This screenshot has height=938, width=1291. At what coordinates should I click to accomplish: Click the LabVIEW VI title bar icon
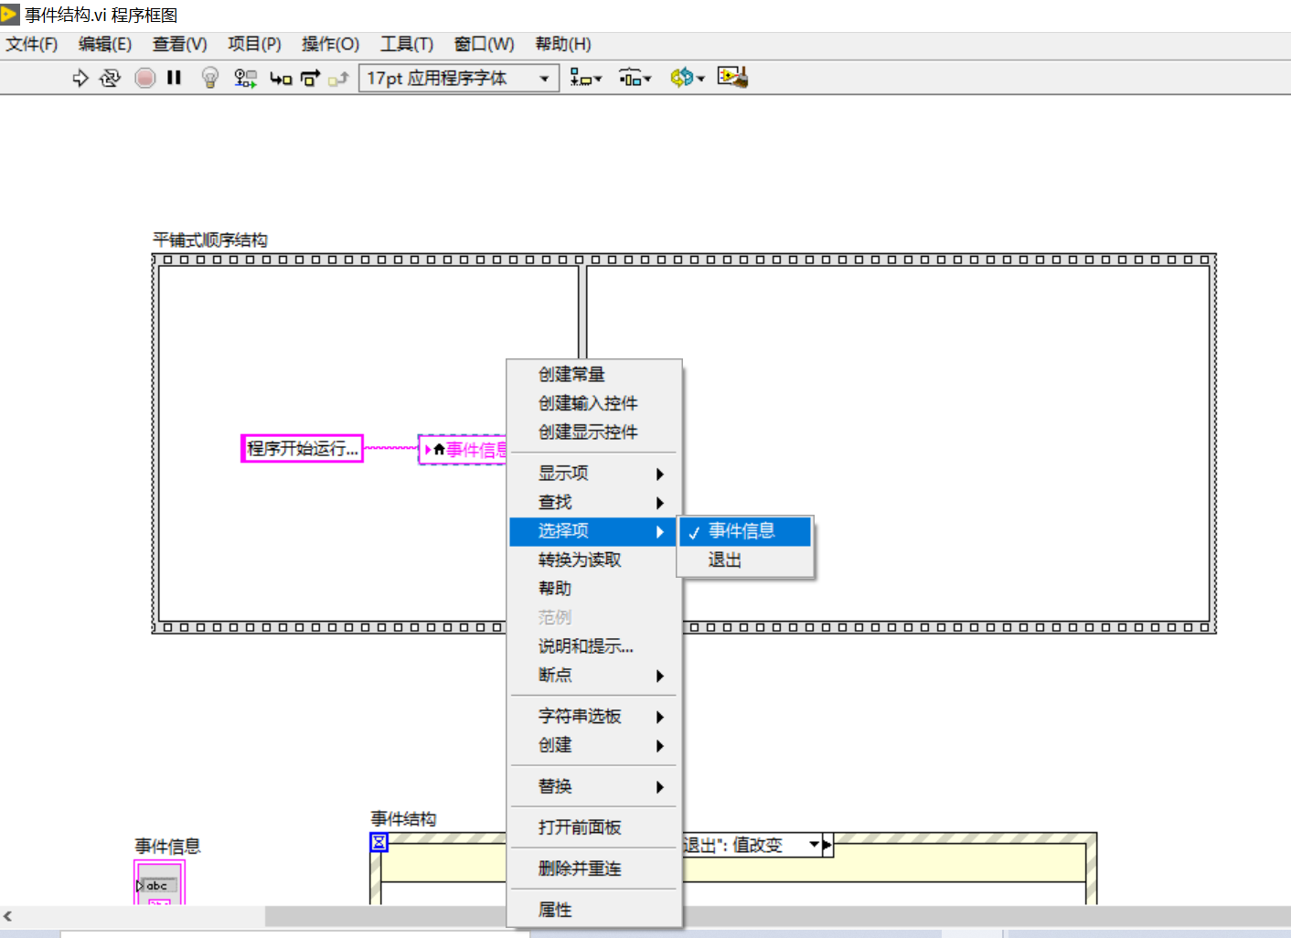click(x=10, y=15)
